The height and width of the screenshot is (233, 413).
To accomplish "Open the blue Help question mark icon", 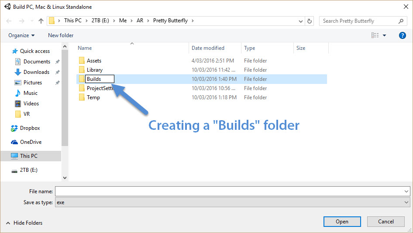I will pyautogui.click(x=402, y=35).
